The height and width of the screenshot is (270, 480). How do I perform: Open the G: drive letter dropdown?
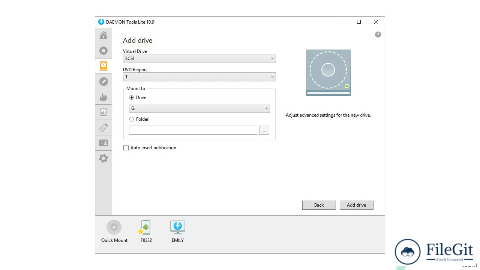199,108
